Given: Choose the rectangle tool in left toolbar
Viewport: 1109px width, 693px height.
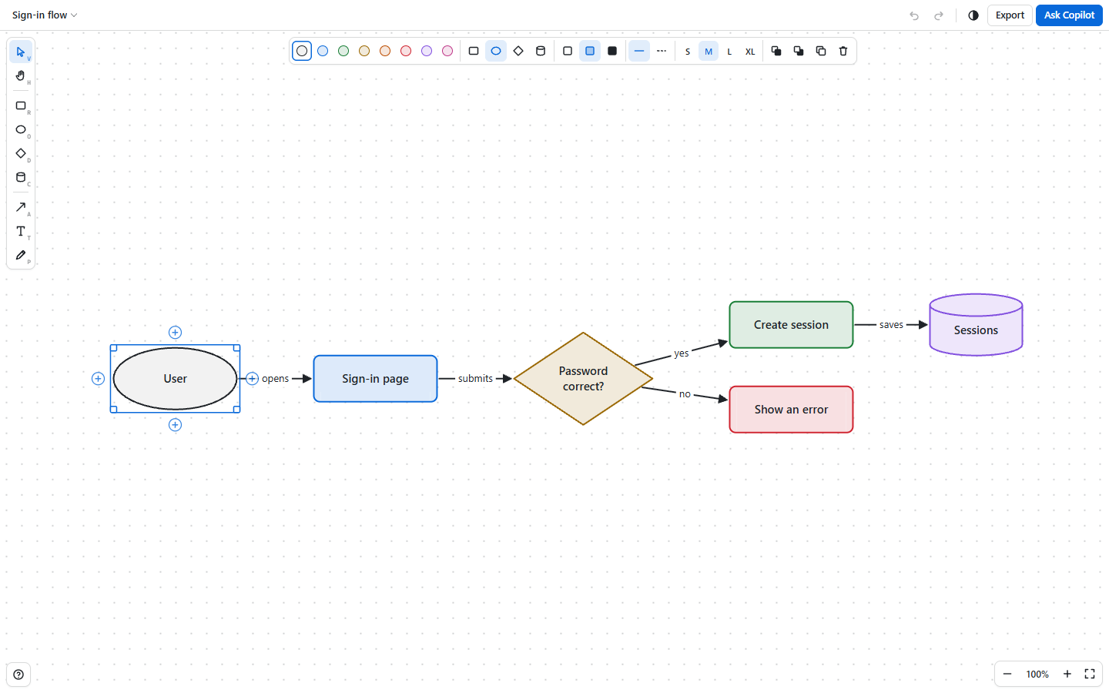Looking at the screenshot, I should click(x=21, y=105).
